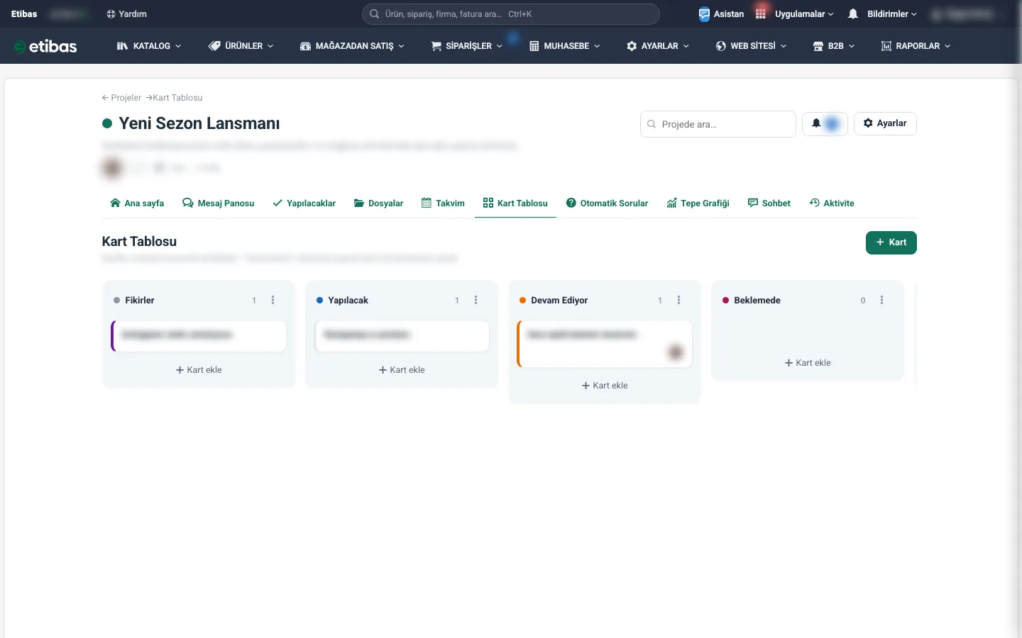Open the B2B menu
Image resolution: width=1022 pixels, height=638 pixels.
pos(834,46)
